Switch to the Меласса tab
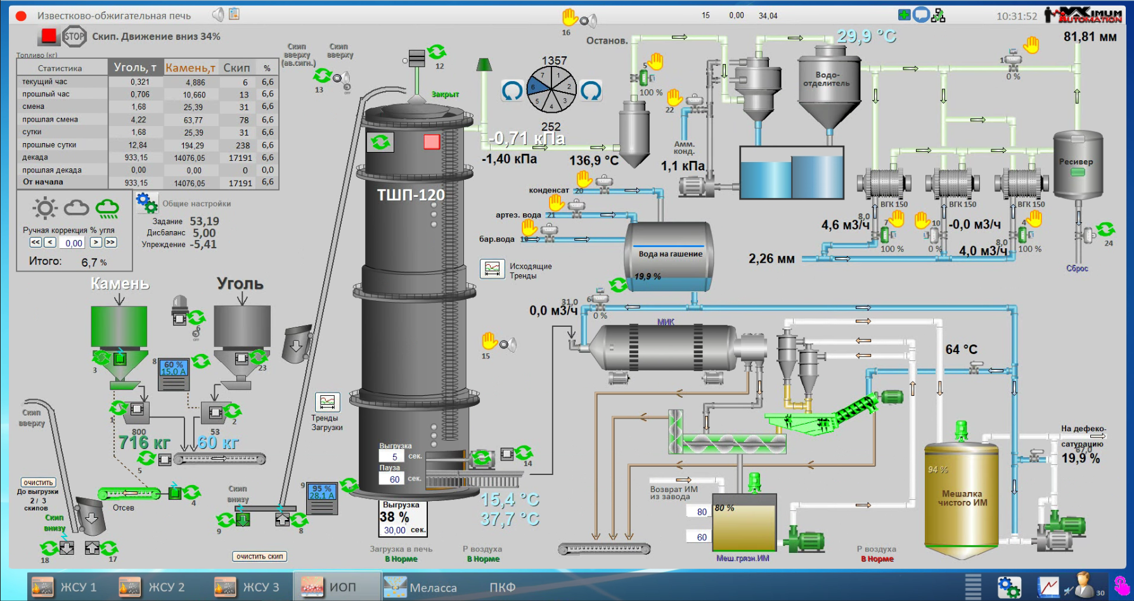Image resolution: width=1134 pixels, height=601 pixels. tap(421, 587)
